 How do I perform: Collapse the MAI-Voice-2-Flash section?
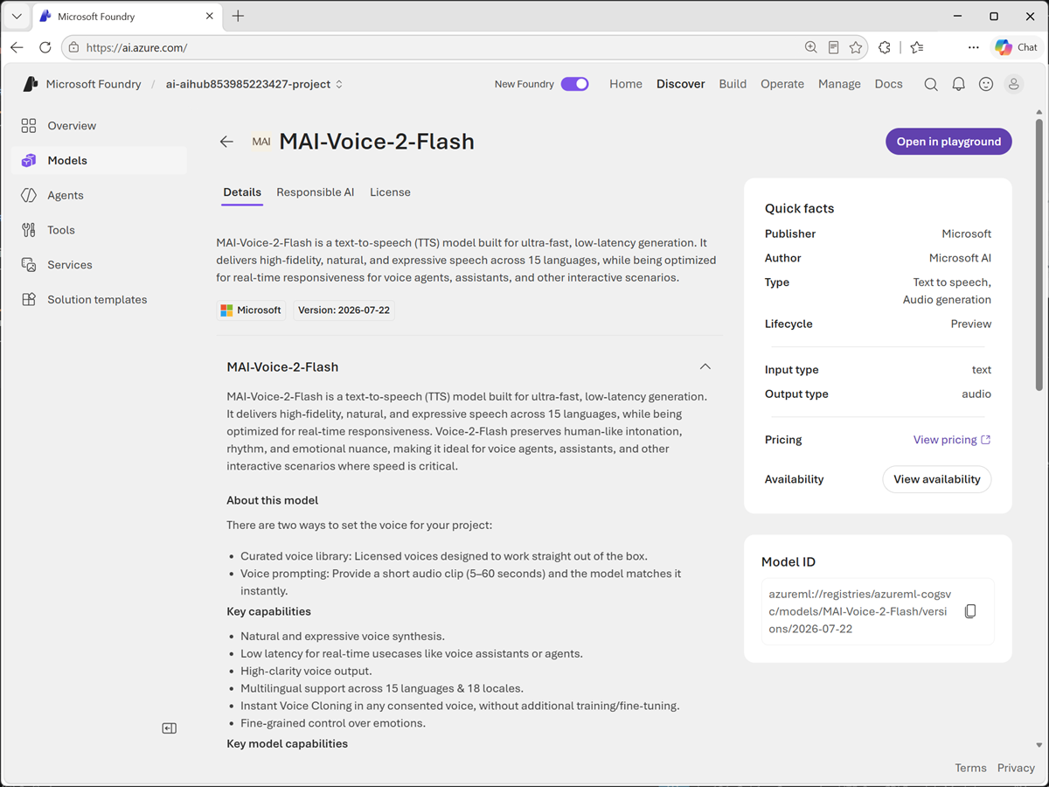coord(705,367)
